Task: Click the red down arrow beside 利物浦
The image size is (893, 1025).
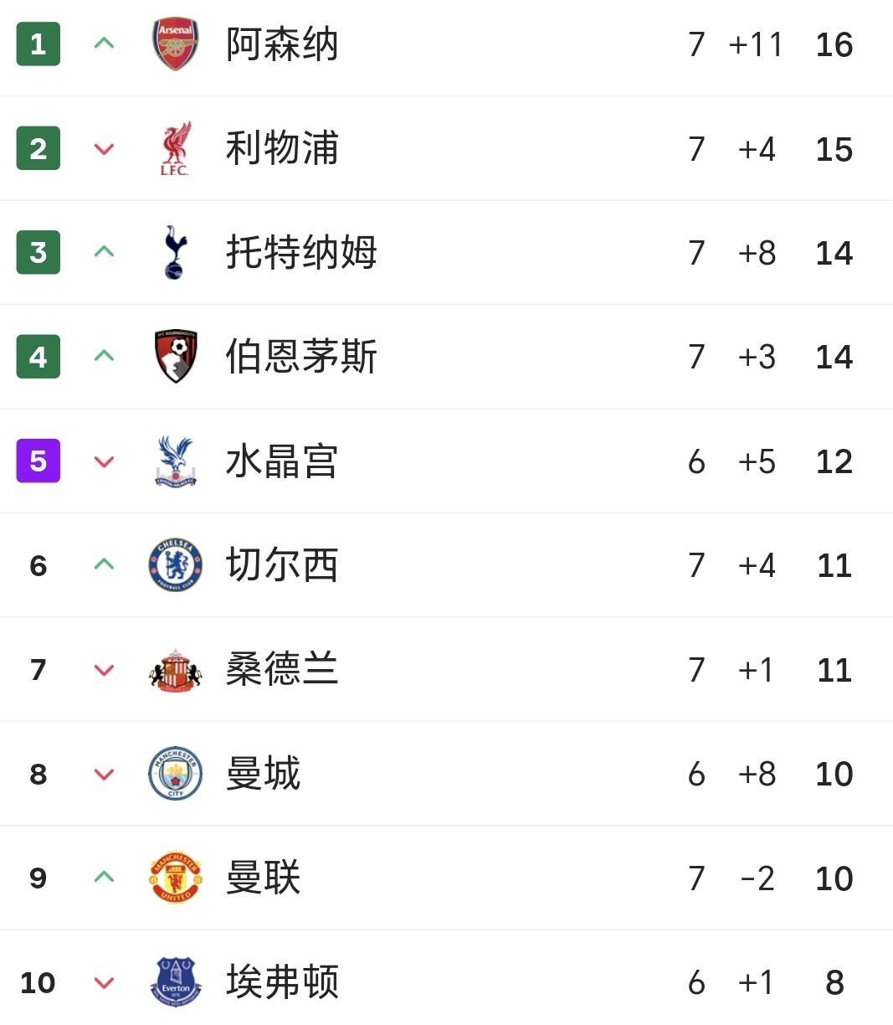Action: click(x=104, y=150)
